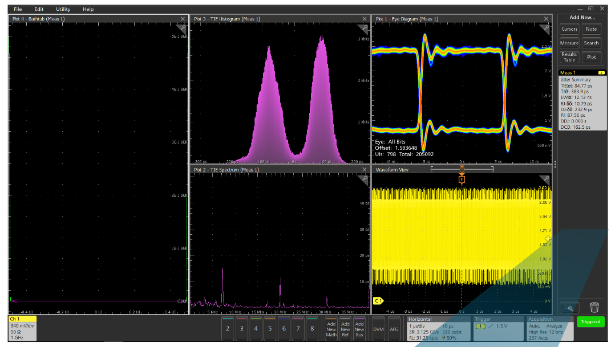The height and width of the screenshot is (347, 615).
Task: Turn on channel 2
Action: (x=228, y=329)
